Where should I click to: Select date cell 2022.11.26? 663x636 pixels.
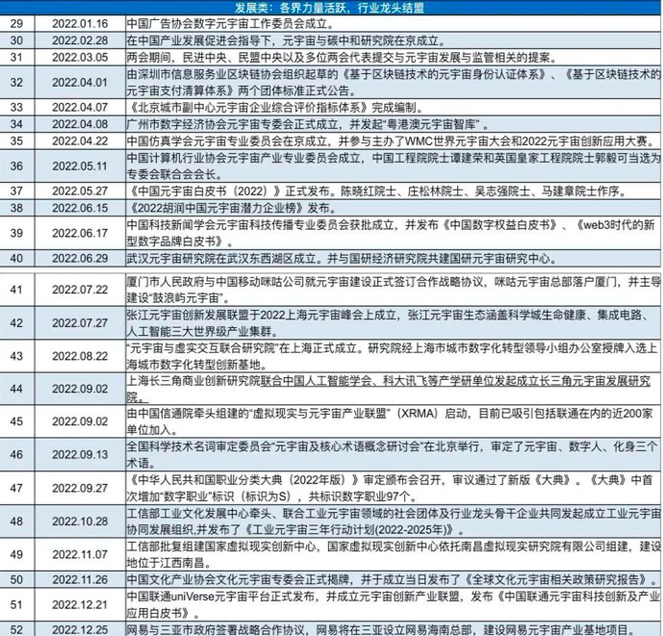pos(80,579)
